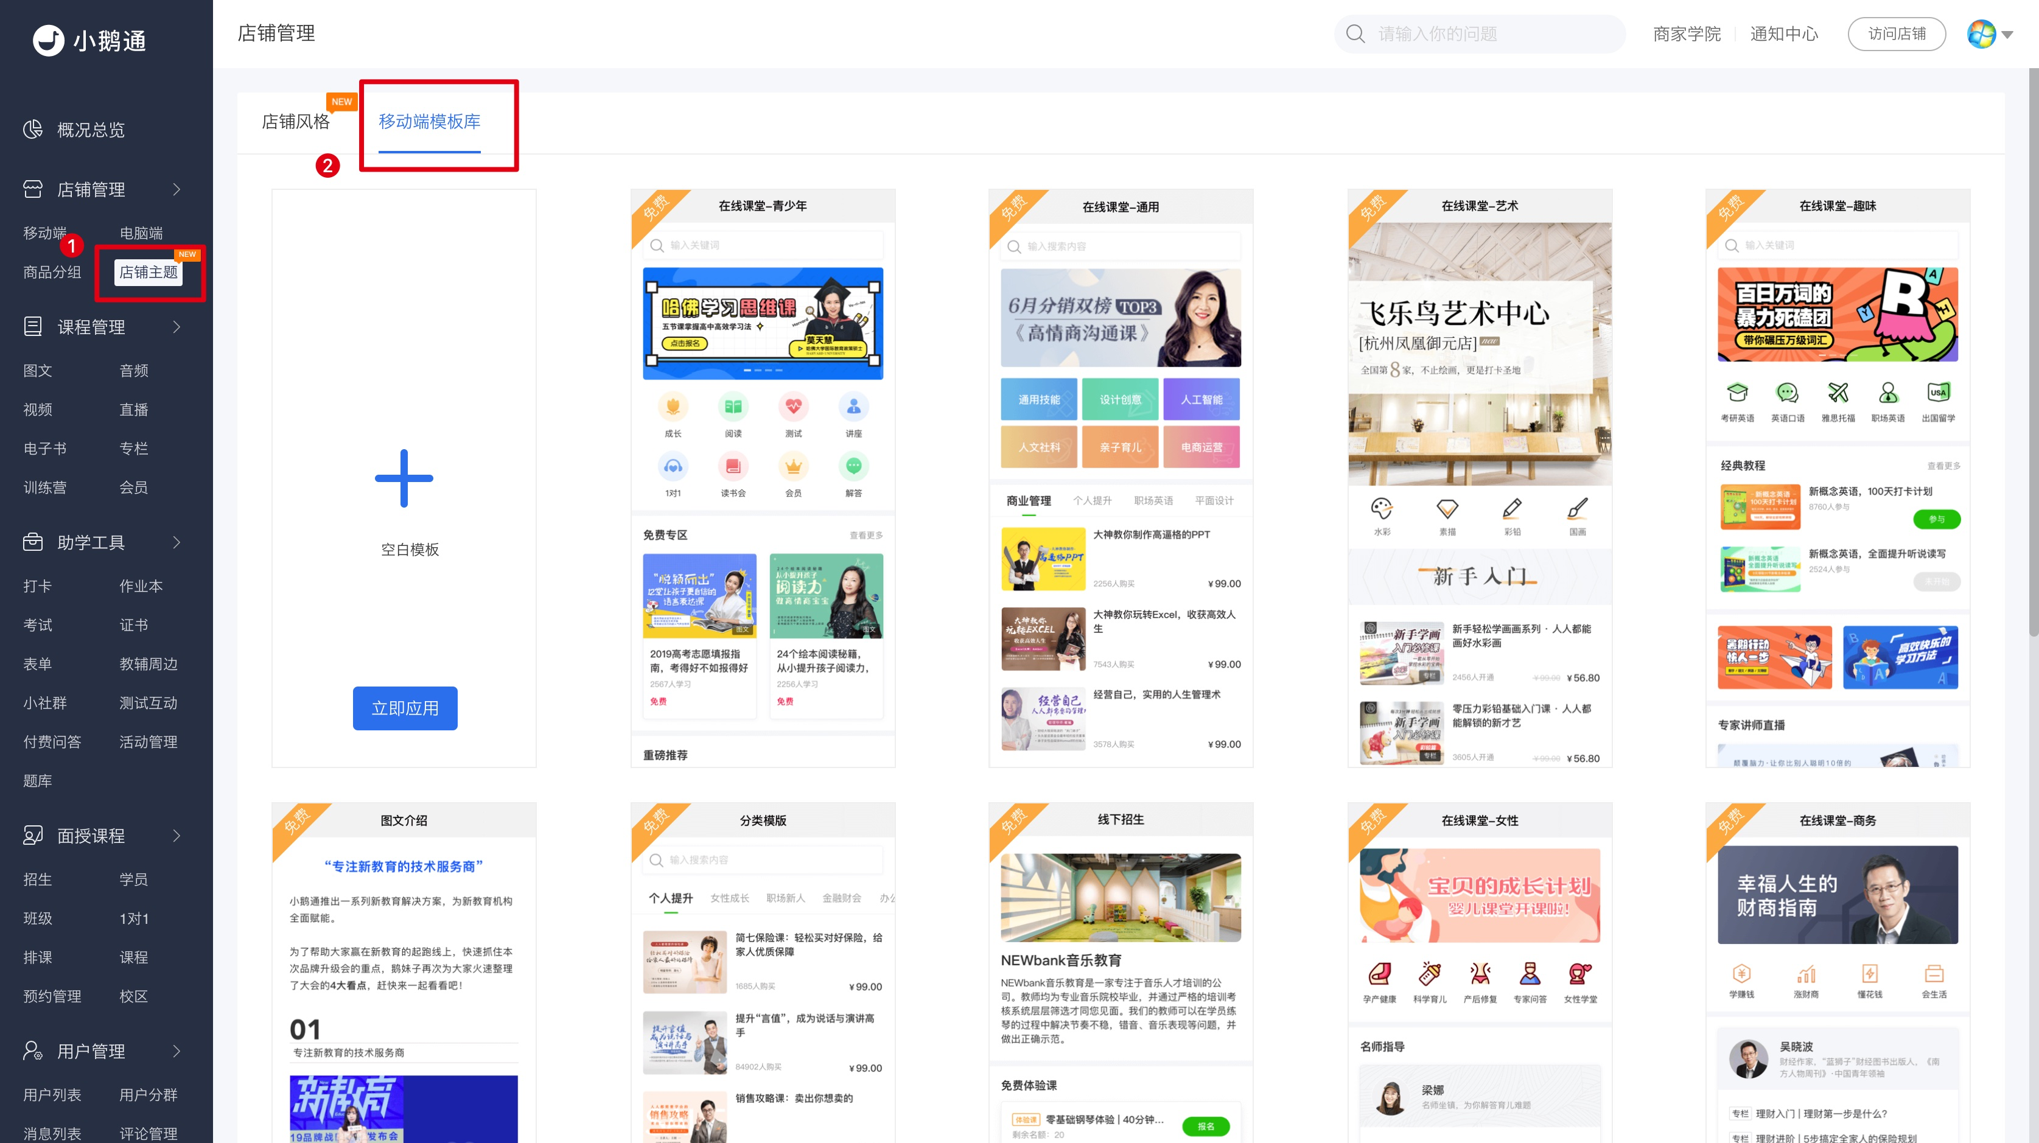
Task: Click the blue plus icon on 空白模板
Action: [x=404, y=478]
